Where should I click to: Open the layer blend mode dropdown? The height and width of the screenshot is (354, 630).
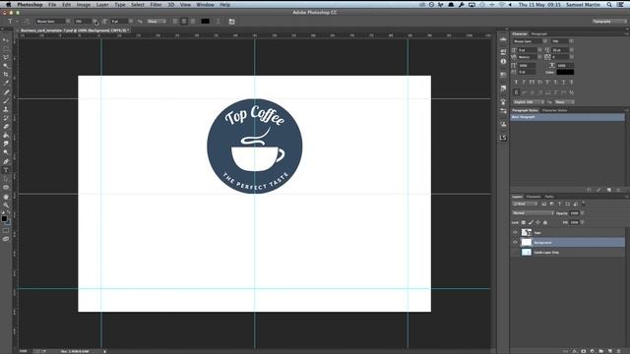[533, 213]
